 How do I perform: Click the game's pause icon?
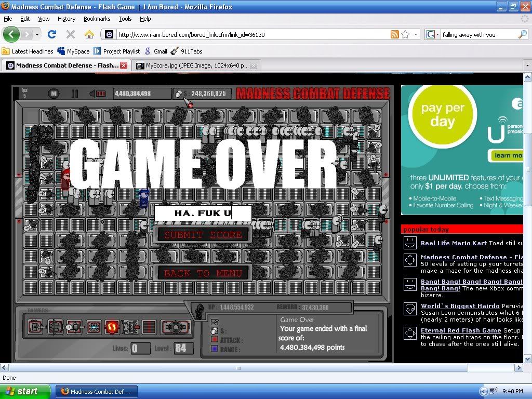[x=75, y=94]
